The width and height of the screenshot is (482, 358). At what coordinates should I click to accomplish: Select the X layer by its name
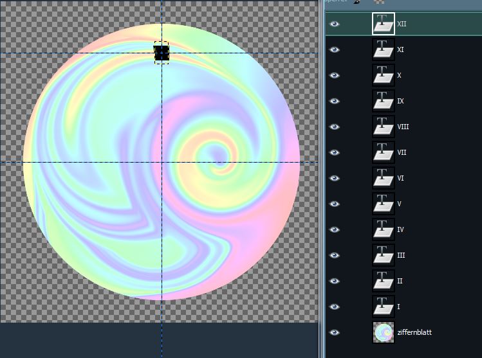399,75
